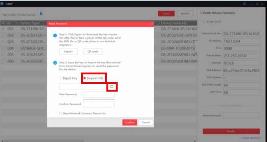This screenshot has height=142, width=267.
Task: Cancel the Reset Password dialog
Action: [145, 122]
